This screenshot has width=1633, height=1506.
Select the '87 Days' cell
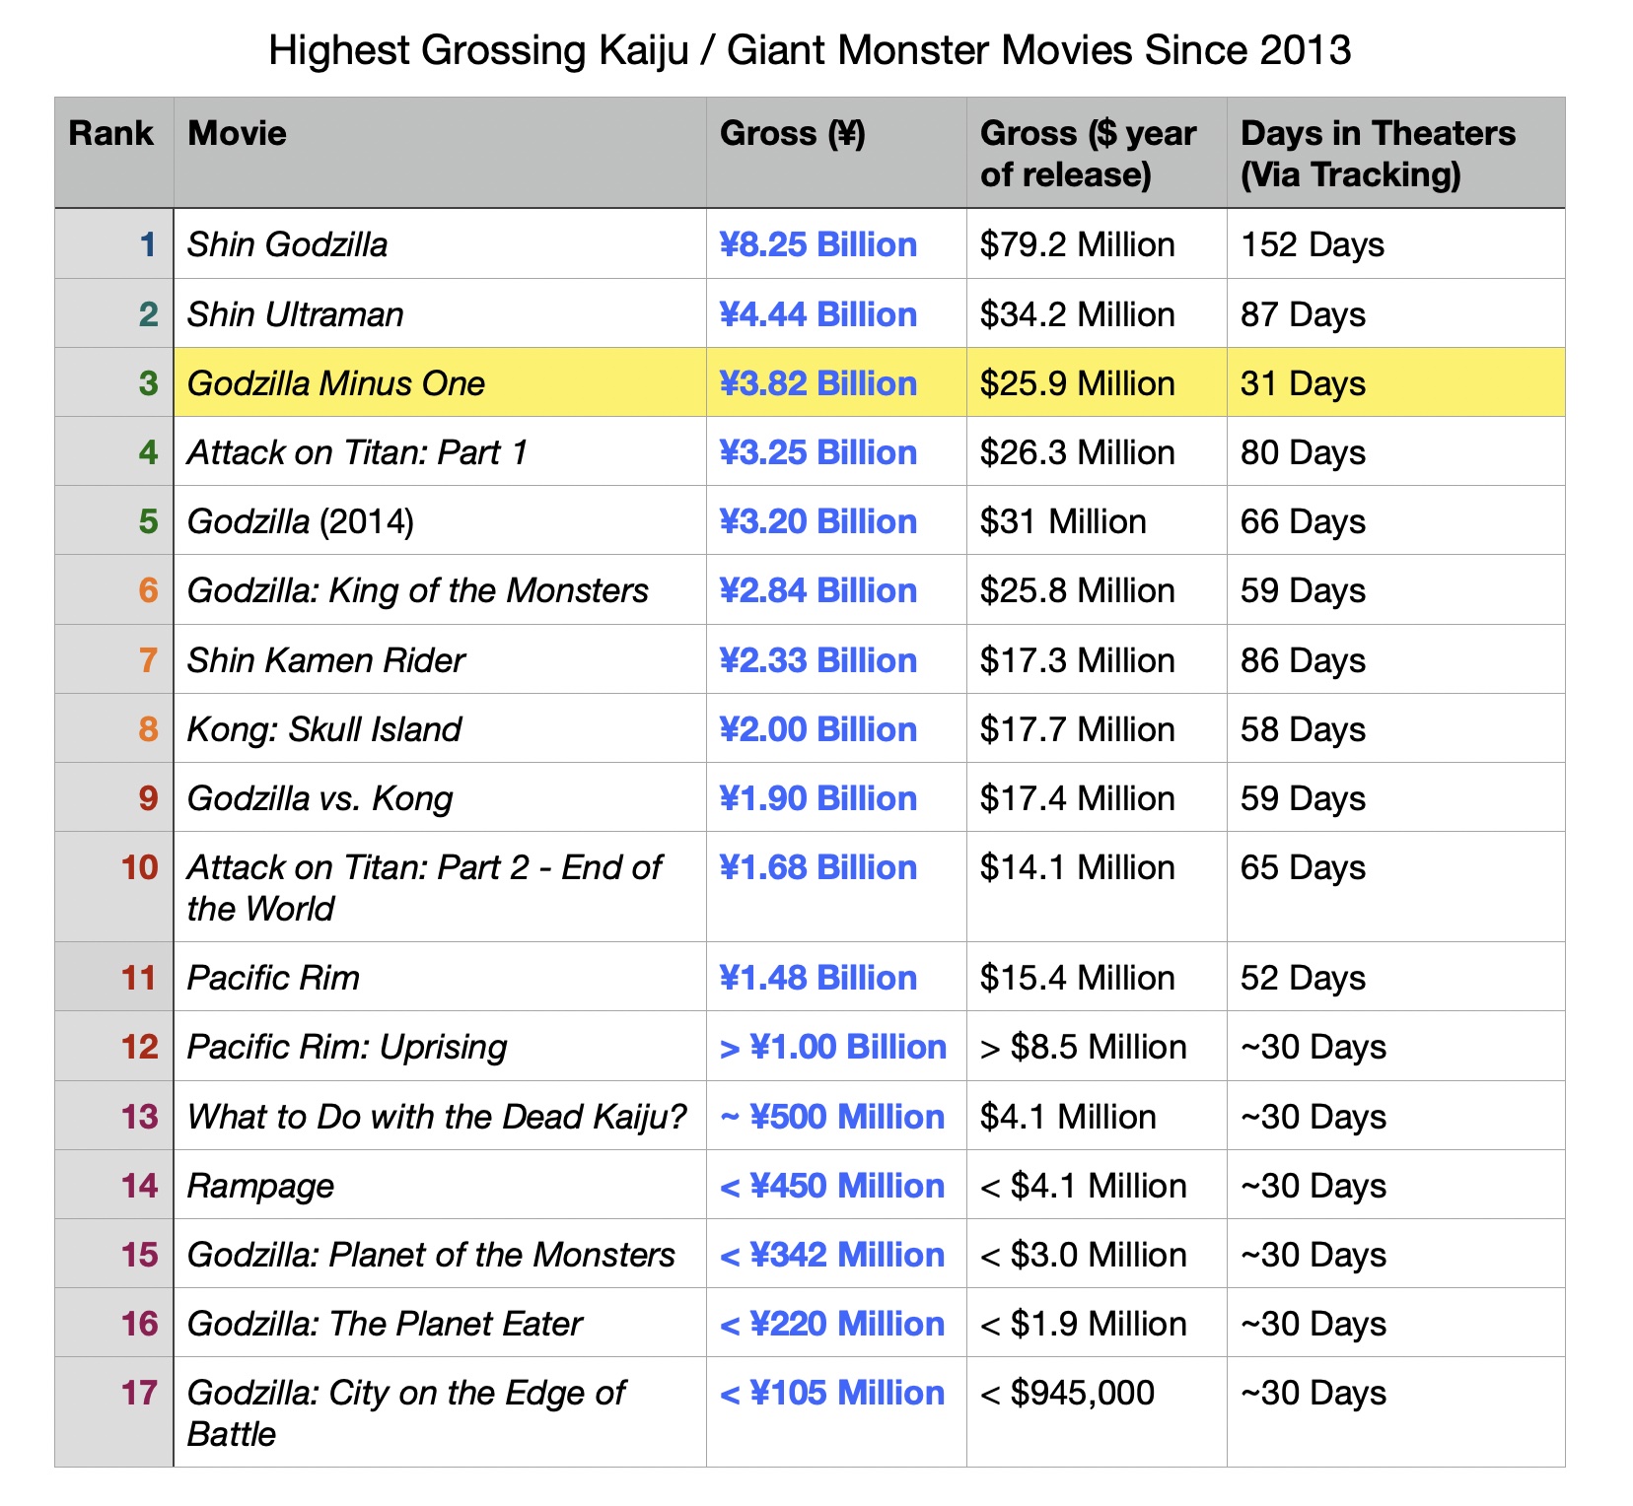tap(1396, 313)
